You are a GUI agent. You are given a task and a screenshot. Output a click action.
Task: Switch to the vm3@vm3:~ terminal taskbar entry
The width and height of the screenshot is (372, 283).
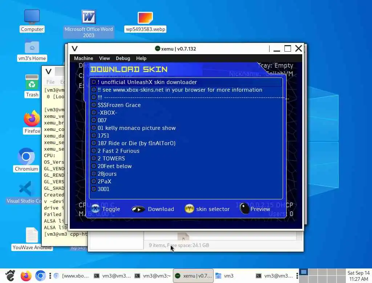tap(153, 276)
